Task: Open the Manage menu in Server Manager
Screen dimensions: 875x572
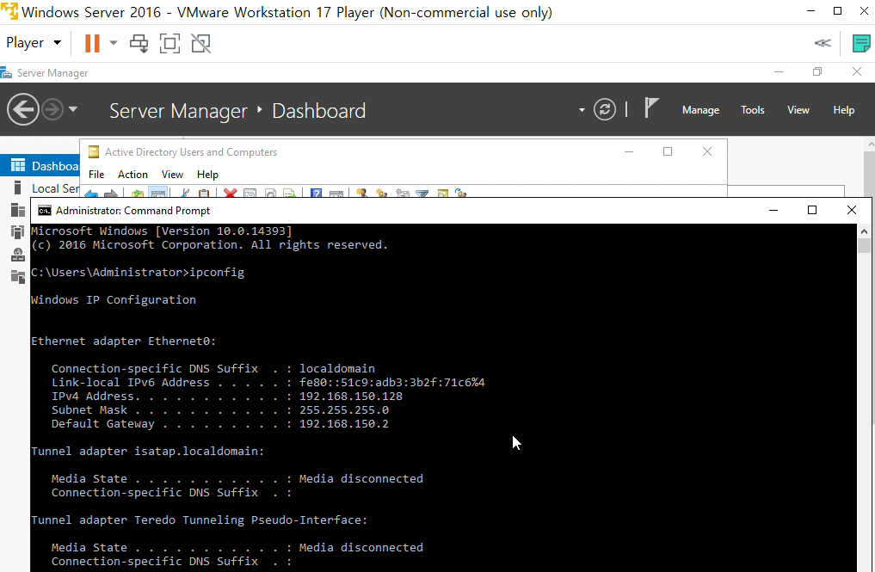Action: click(x=700, y=110)
